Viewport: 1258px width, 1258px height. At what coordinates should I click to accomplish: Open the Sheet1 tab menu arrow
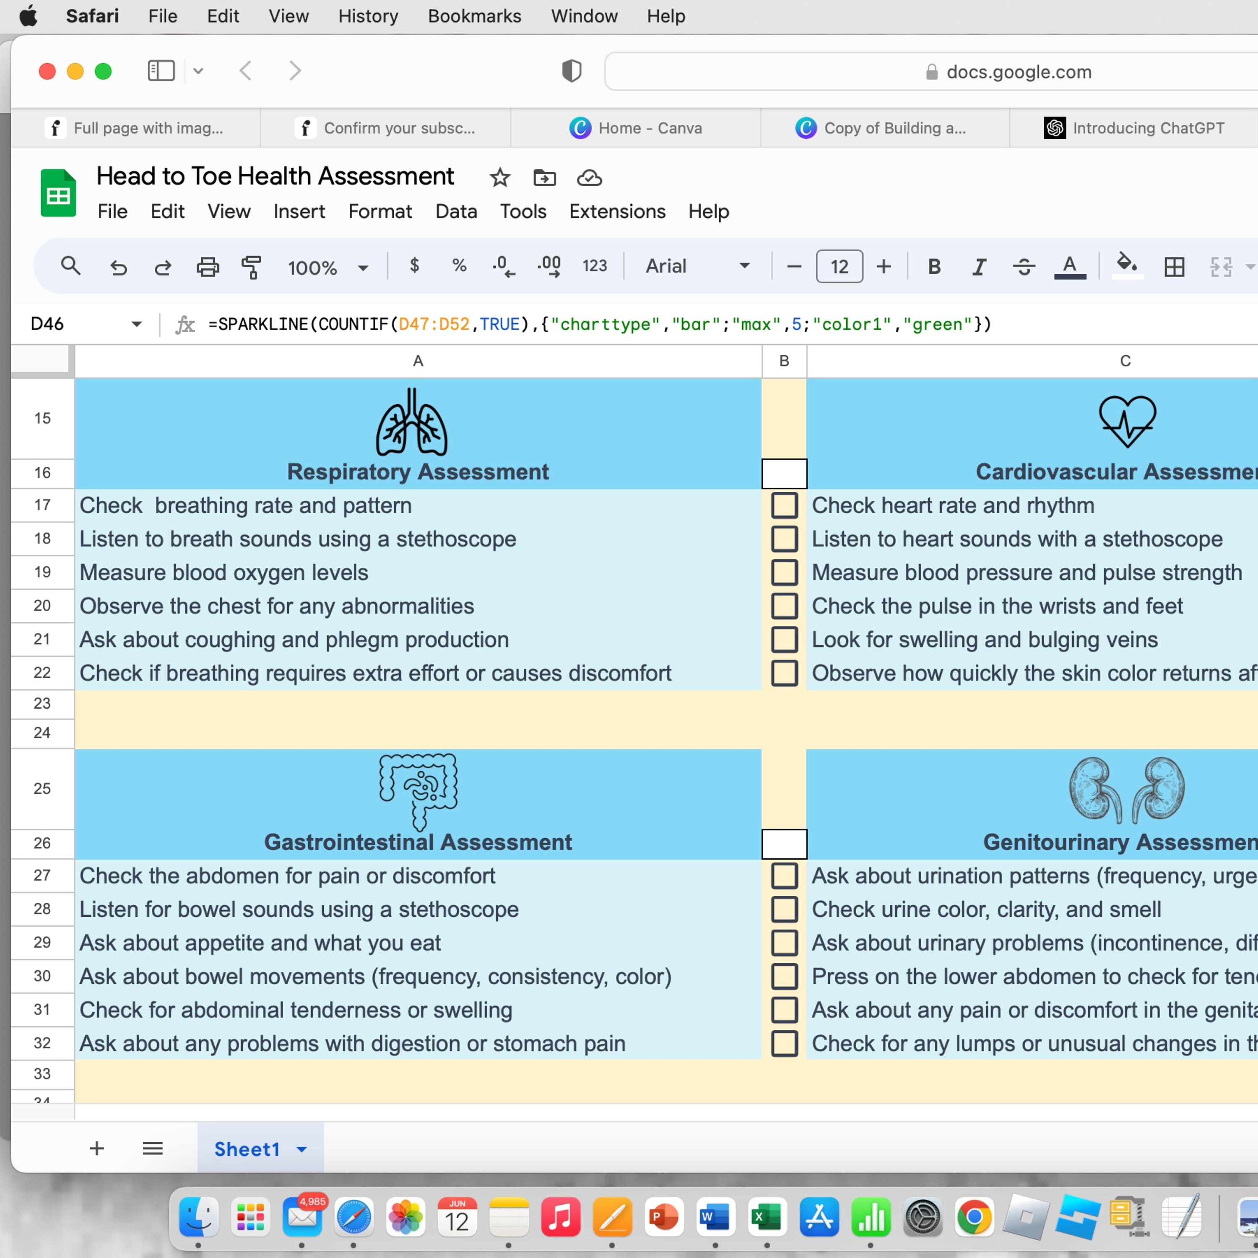(302, 1149)
